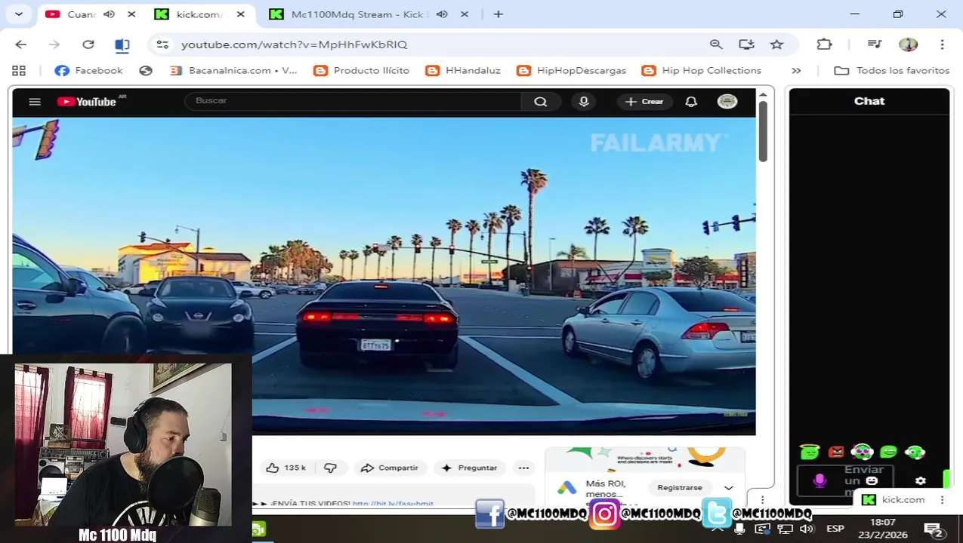Image resolution: width=963 pixels, height=543 pixels.
Task: View site information next to the URL
Action: 162,44
